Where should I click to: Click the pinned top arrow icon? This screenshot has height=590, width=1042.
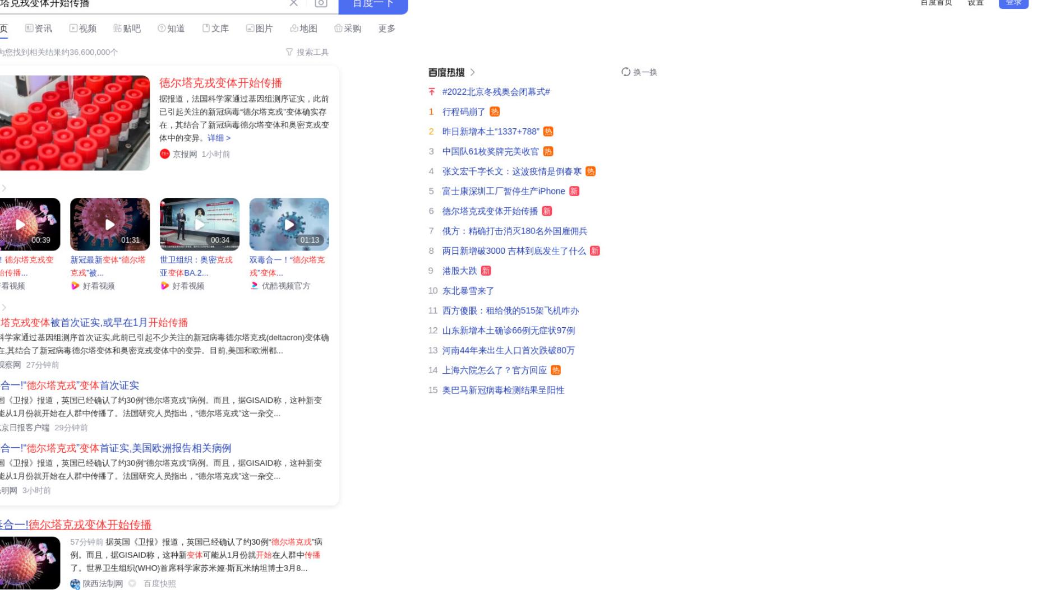[x=432, y=92]
